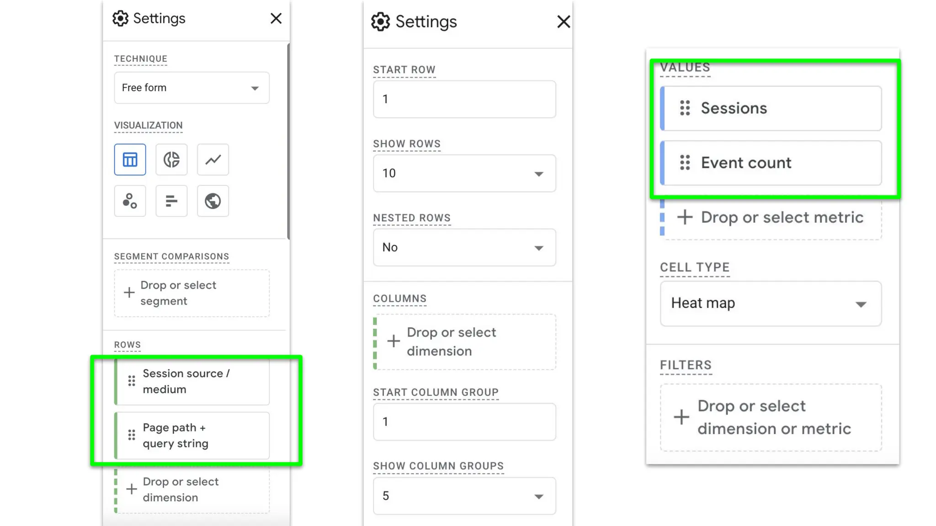Click the drag handle of Event count metric
This screenshot has height=526, width=936.
click(x=685, y=163)
